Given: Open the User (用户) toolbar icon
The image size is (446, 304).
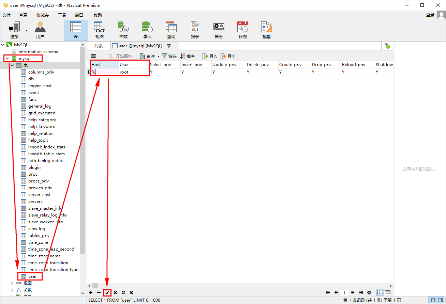Looking at the screenshot, I should click(40, 30).
